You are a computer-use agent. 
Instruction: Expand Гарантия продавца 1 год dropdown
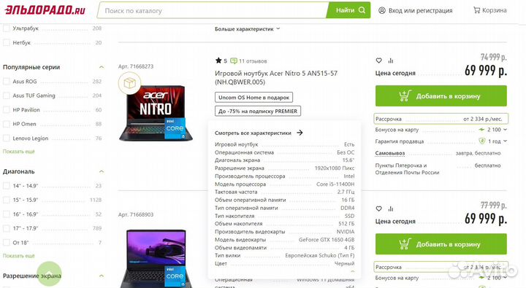(506, 141)
